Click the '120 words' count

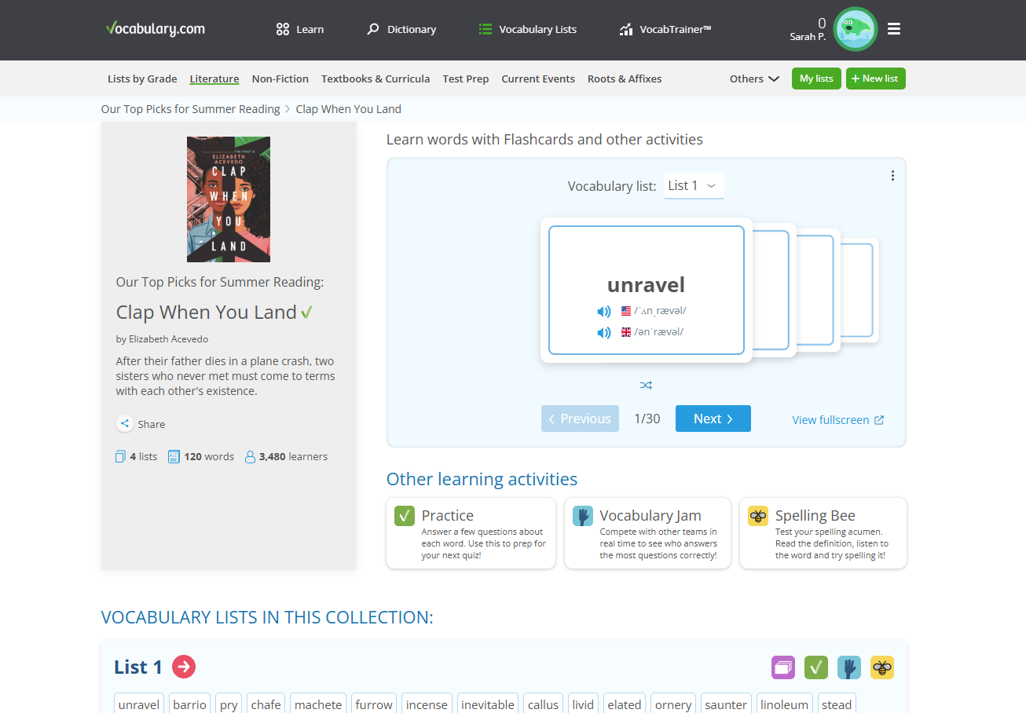(x=201, y=456)
